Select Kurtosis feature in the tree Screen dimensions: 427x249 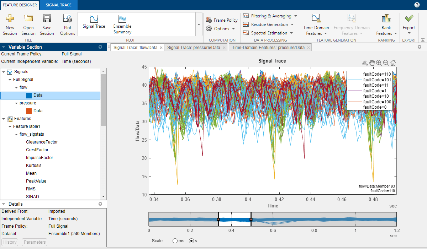33,166
